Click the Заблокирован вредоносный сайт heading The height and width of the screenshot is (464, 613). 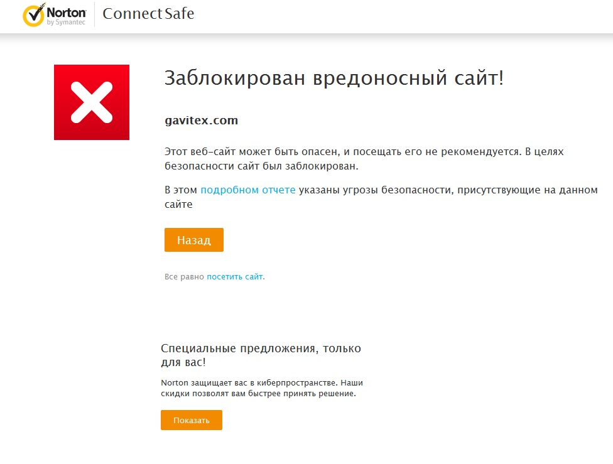pyautogui.click(x=334, y=78)
